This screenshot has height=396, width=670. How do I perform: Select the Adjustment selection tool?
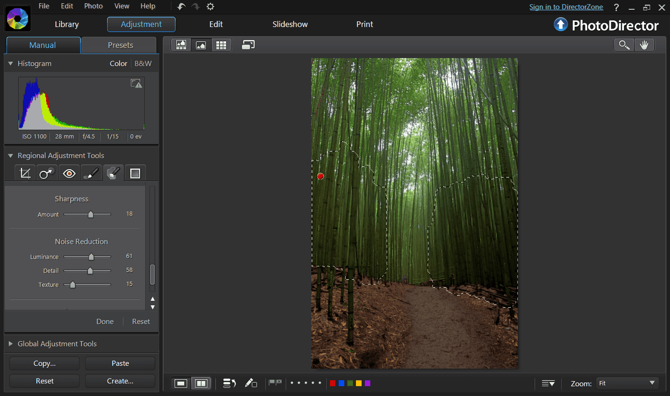click(x=113, y=173)
